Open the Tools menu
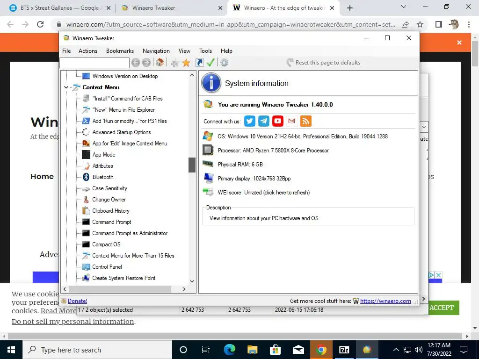The width and height of the screenshot is (479, 359). click(206, 51)
